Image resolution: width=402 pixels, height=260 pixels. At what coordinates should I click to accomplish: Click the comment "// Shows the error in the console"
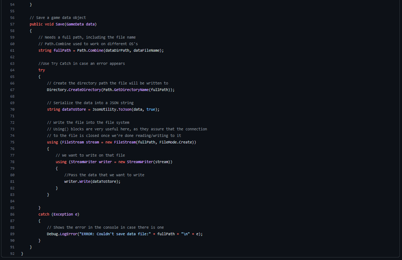pos(105,227)
